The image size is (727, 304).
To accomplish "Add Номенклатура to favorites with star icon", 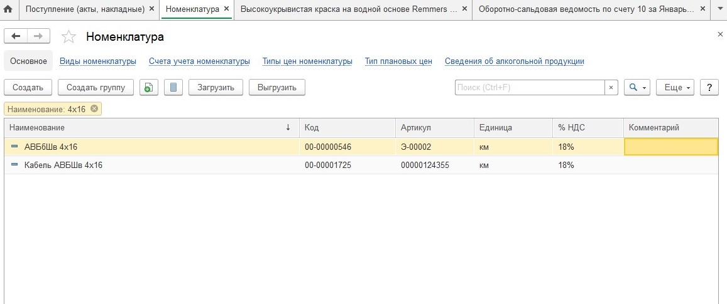I will click(x=68, y=37).
